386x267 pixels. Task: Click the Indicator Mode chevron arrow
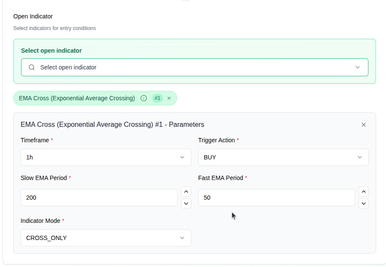(182, 238)
